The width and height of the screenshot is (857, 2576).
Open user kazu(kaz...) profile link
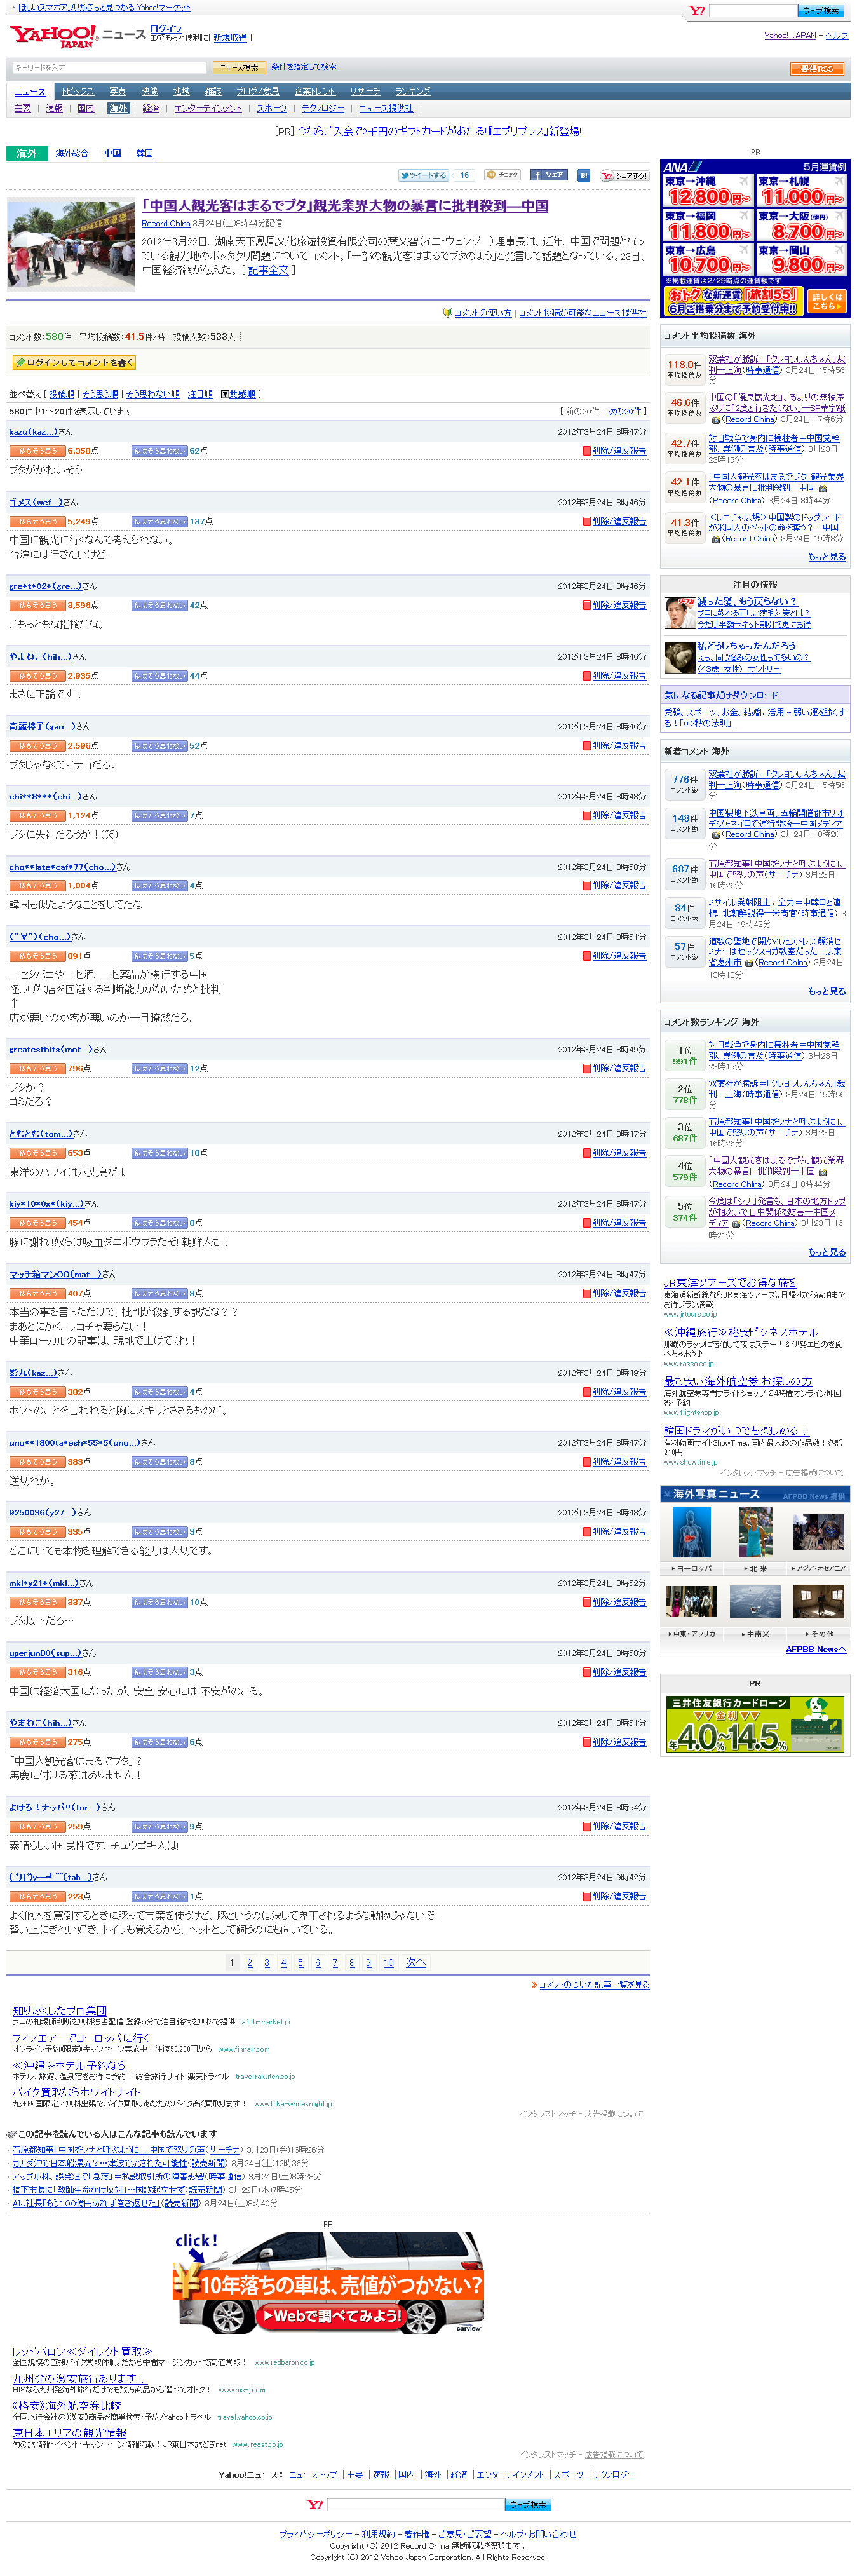click(33, 432)
